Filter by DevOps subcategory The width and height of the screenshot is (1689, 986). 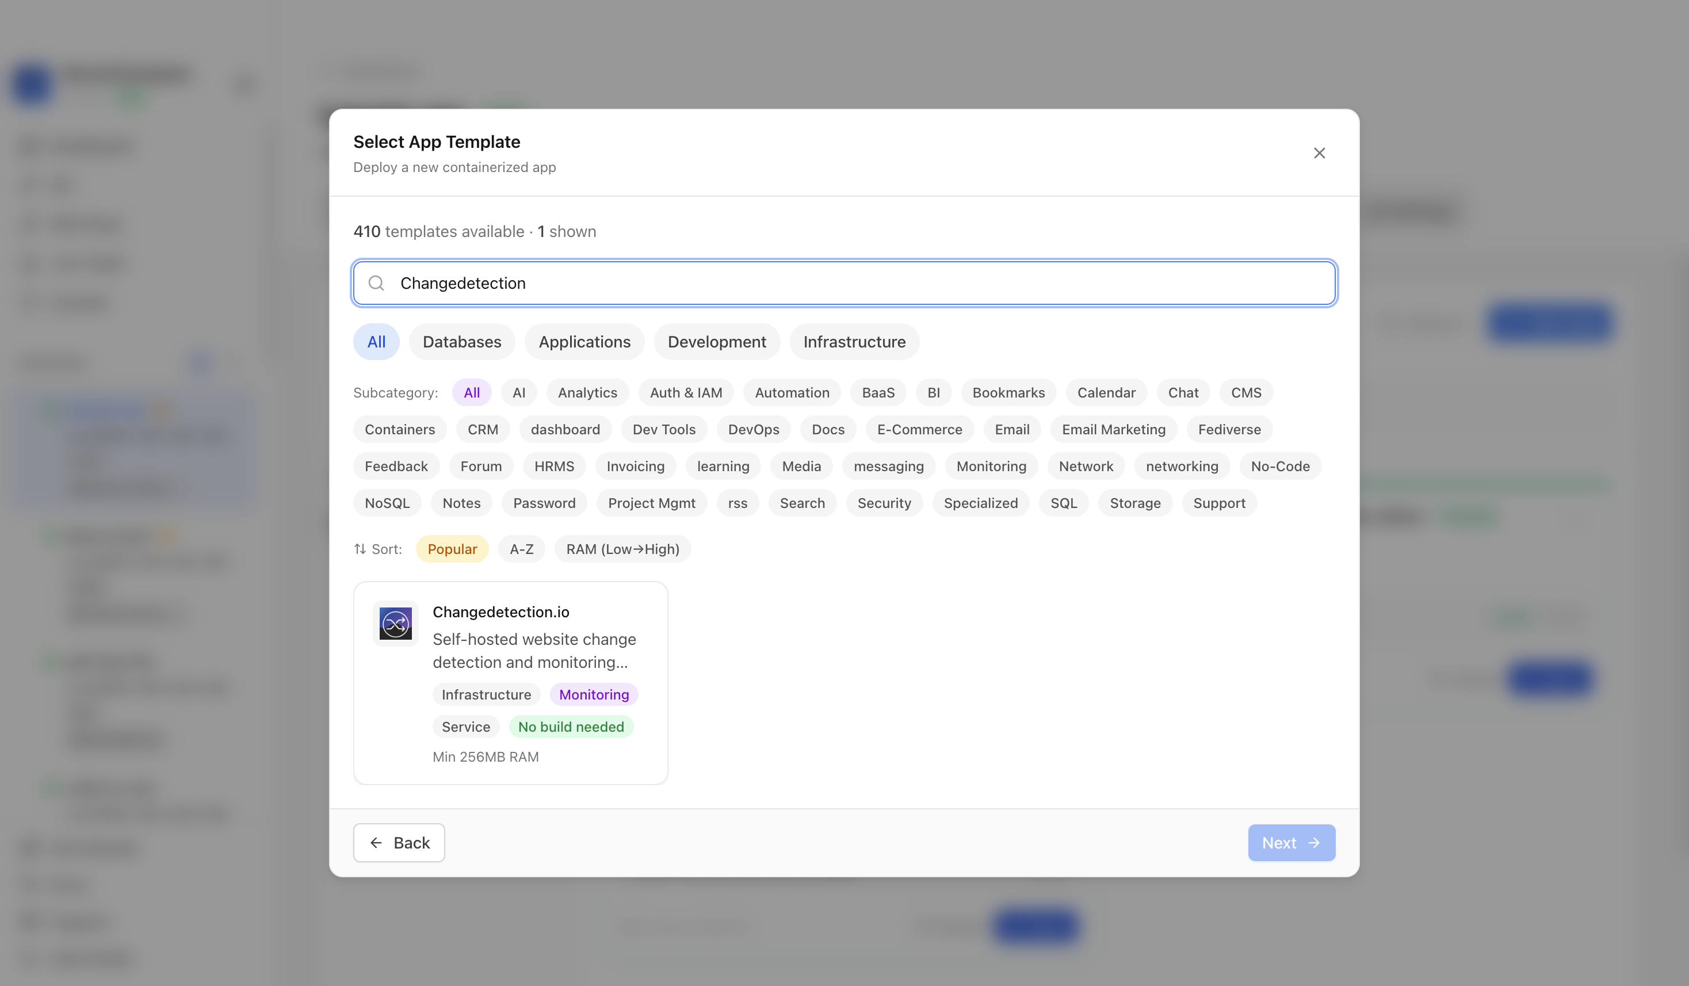click(754, 429)
